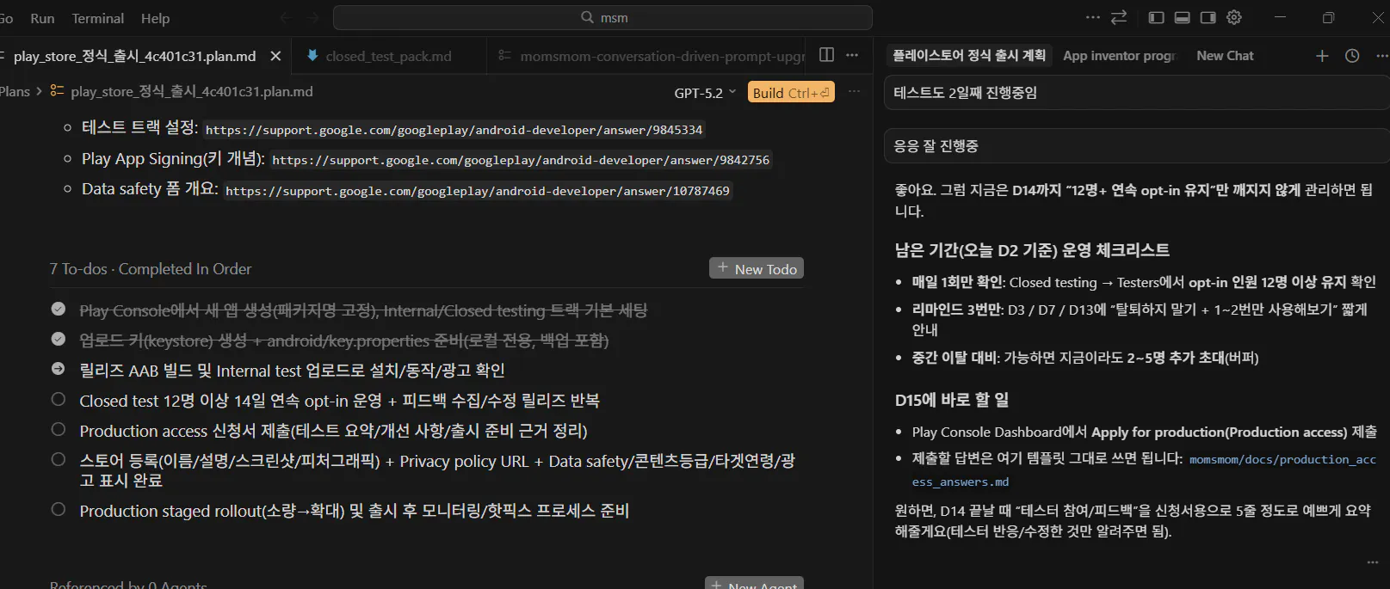Go back with navigation arrow
1390x589 pixels.
point(287,17)
